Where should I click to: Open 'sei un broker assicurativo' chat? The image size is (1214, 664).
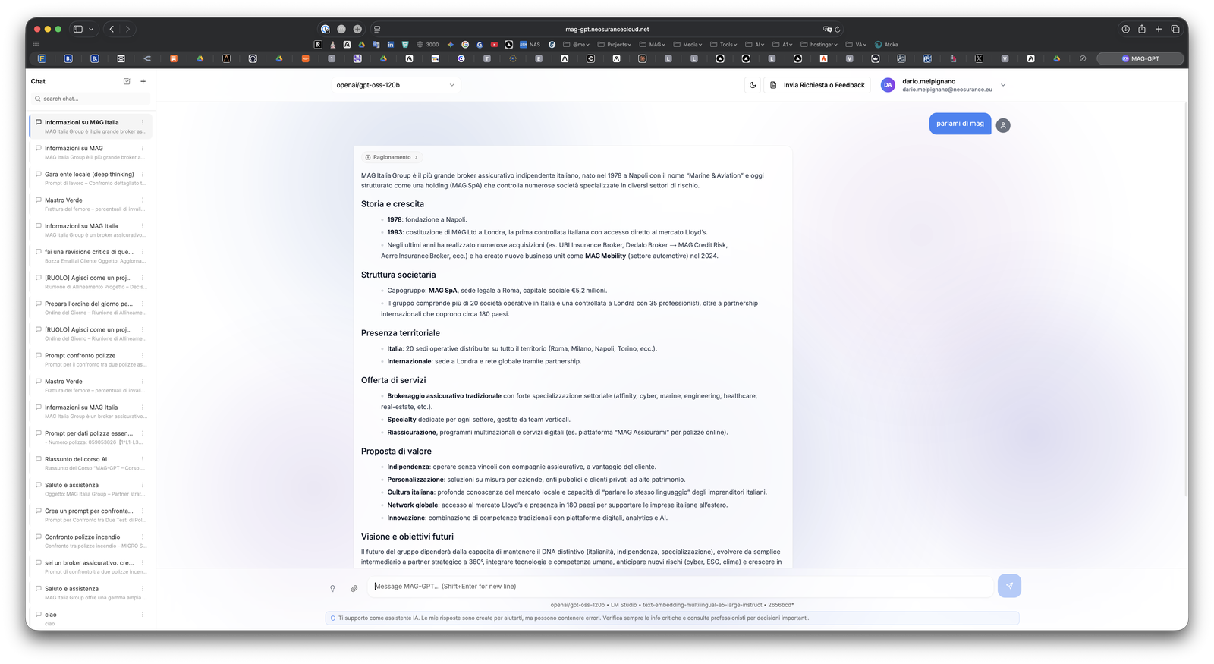[x=90, y=567]
